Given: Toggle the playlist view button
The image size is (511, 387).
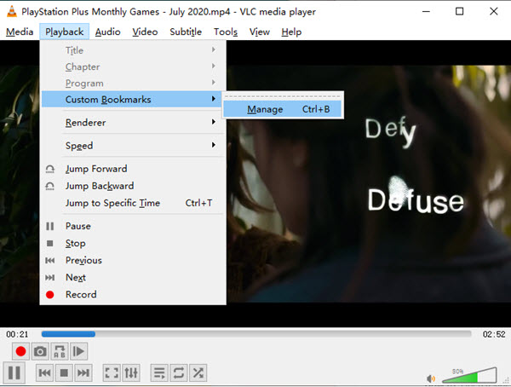Looking at the screenshot, I should click(x=159, y=373).
